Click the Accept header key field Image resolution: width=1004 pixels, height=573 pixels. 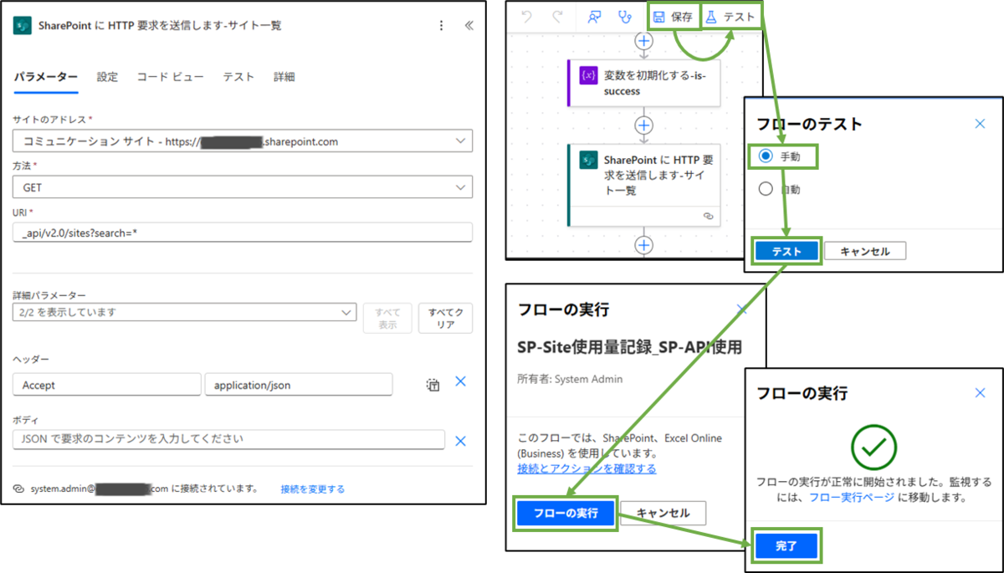pos(107,385)
